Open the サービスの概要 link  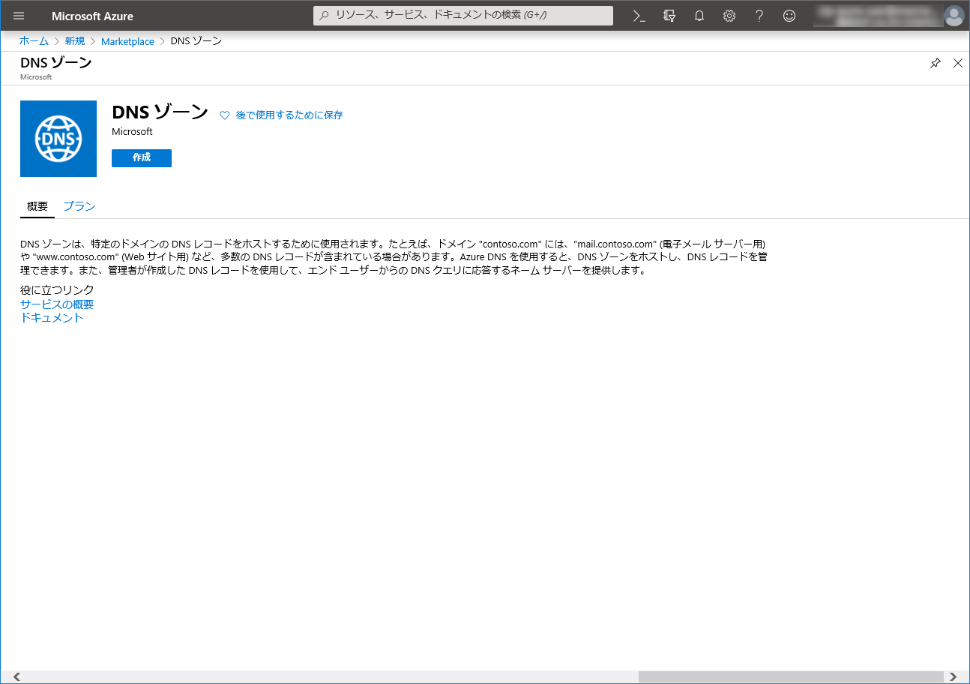click(x=57, y=304)
